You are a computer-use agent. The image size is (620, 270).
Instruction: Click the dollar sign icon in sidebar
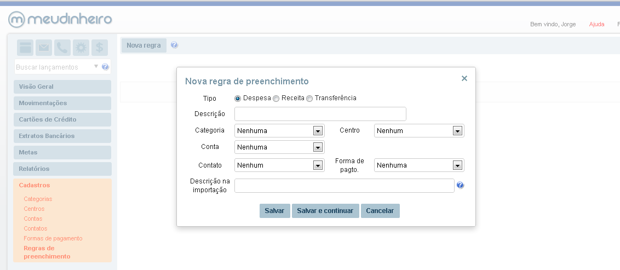(x=100, y=48)
